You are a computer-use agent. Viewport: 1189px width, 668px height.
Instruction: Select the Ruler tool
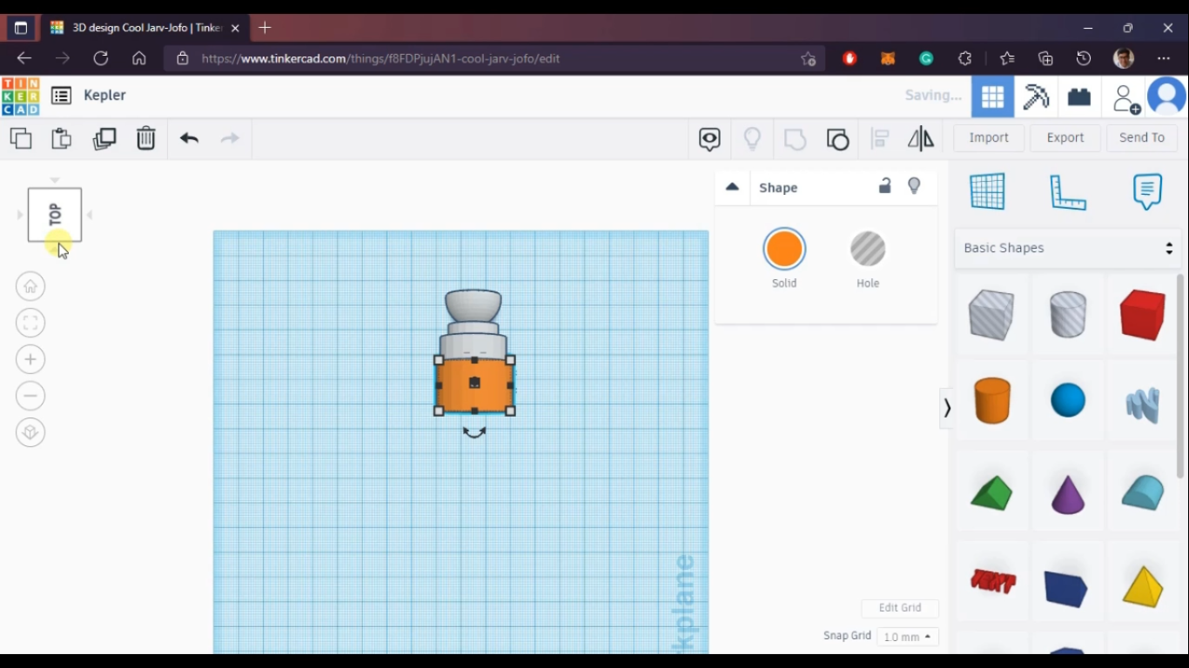pyautogui.click(x=1068, y=192)
